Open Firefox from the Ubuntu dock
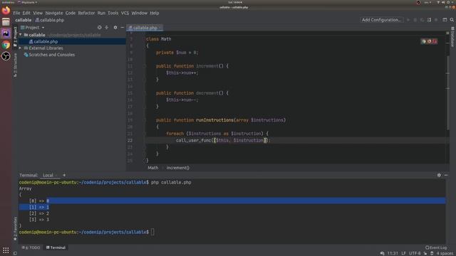Image resolution: width=456 pixels, height=256 pixels. [x=6, y=11]
